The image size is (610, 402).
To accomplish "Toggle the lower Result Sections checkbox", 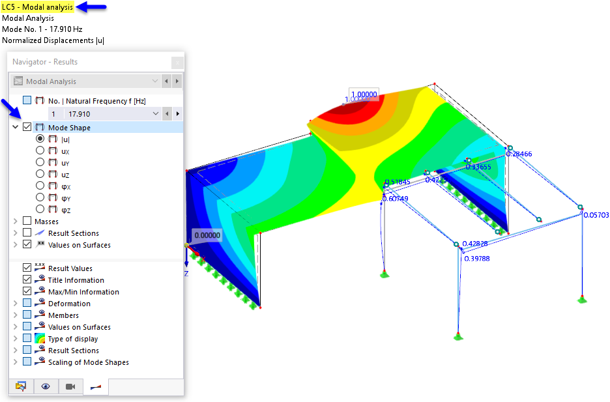I will point(27,349).
